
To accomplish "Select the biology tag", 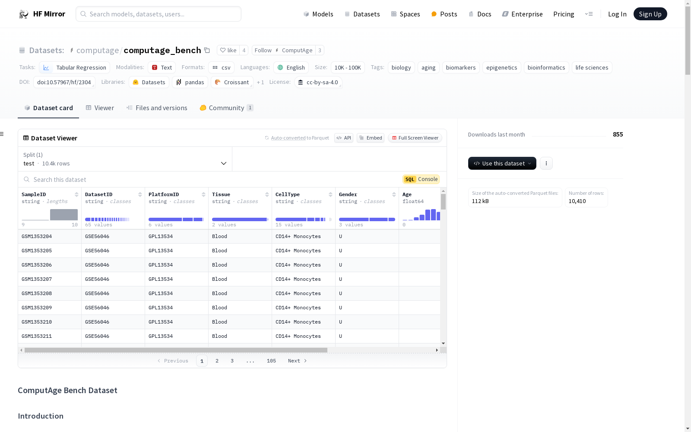I will coord(401,67).
